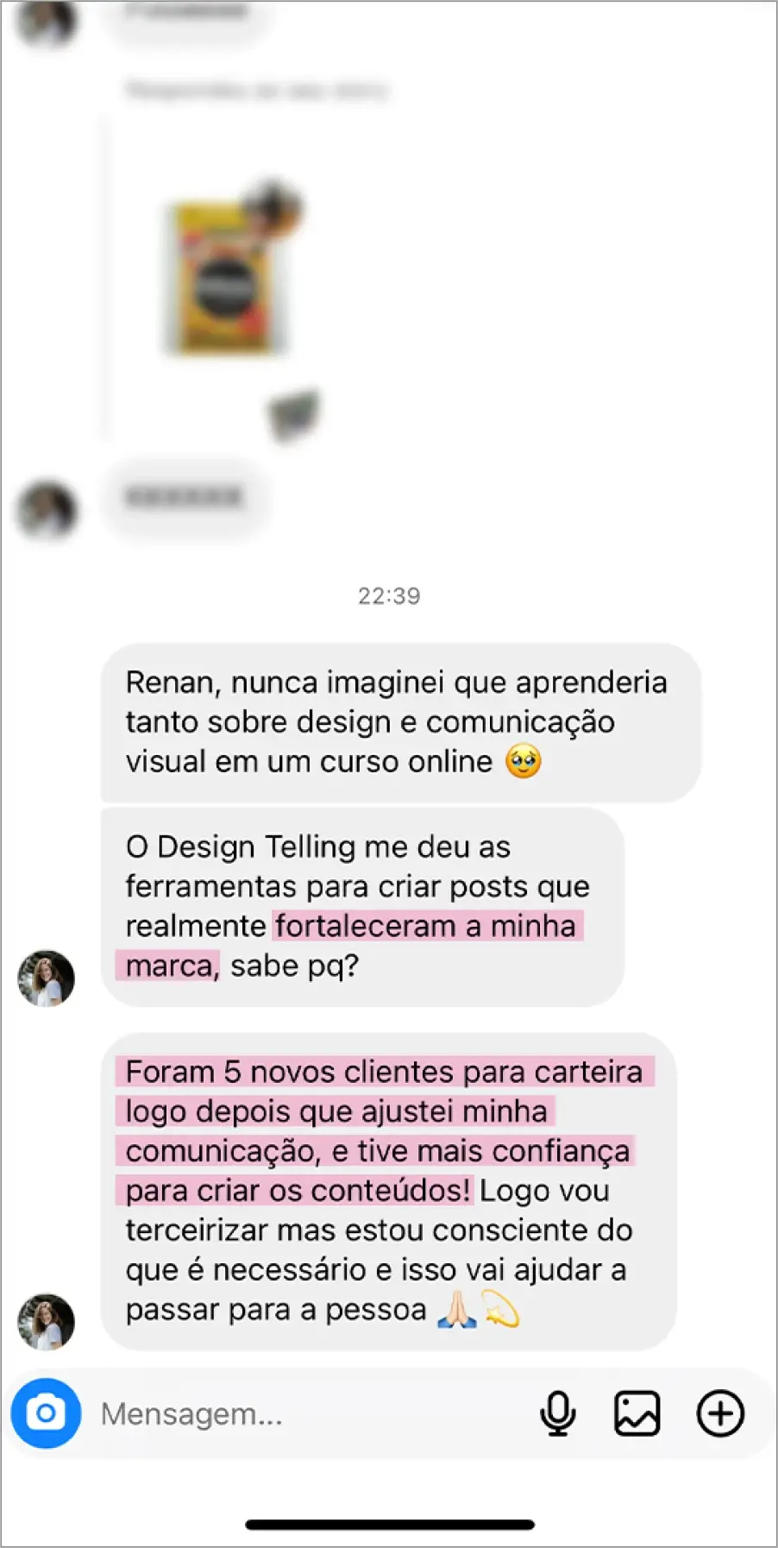Select the short blurred message bubble beside the avatar
Screen dimensions: 778x1548
click(x=185, y=497)
